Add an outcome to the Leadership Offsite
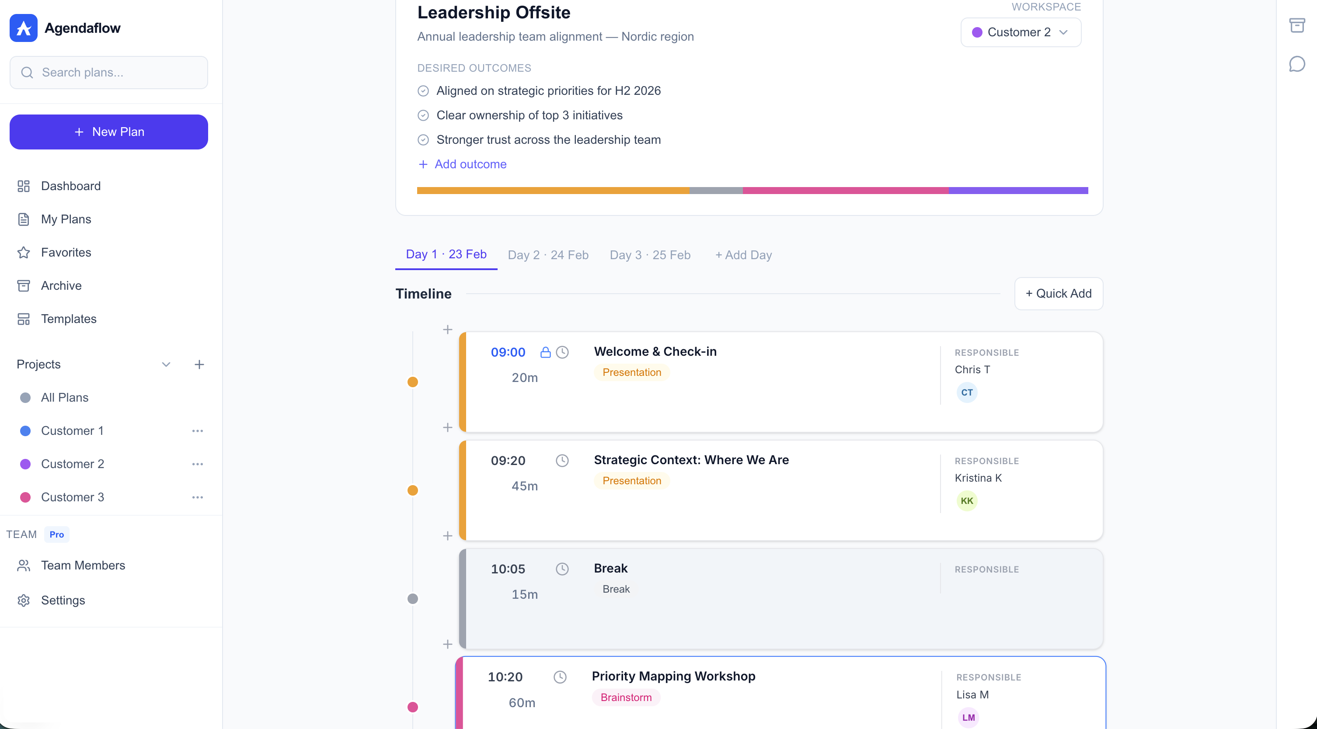 [462, 164]
